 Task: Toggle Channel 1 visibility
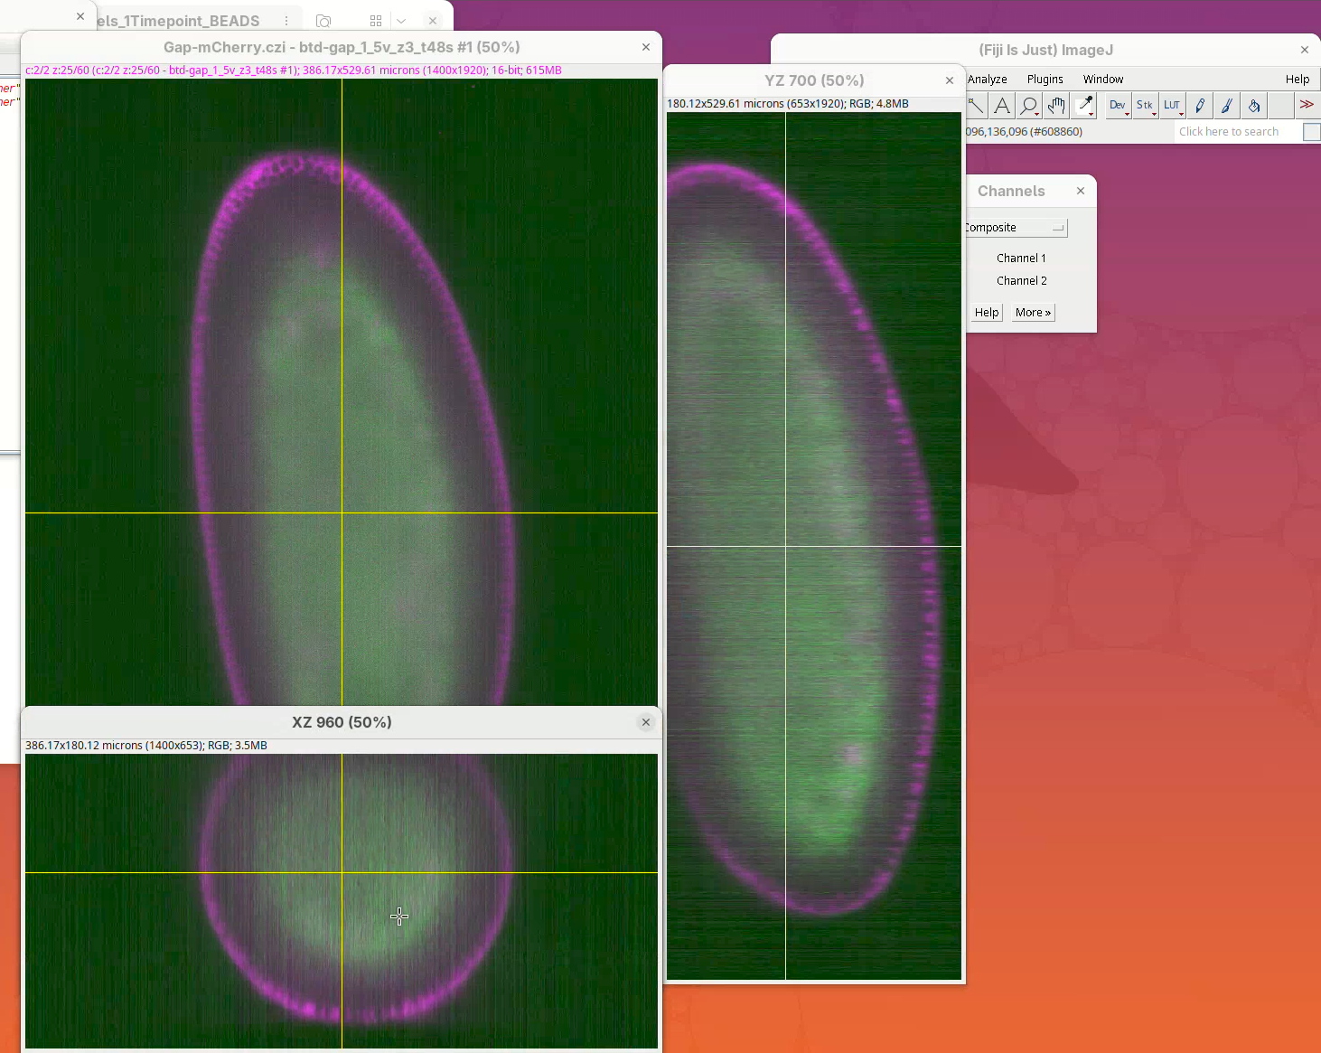click(1020, 259)
